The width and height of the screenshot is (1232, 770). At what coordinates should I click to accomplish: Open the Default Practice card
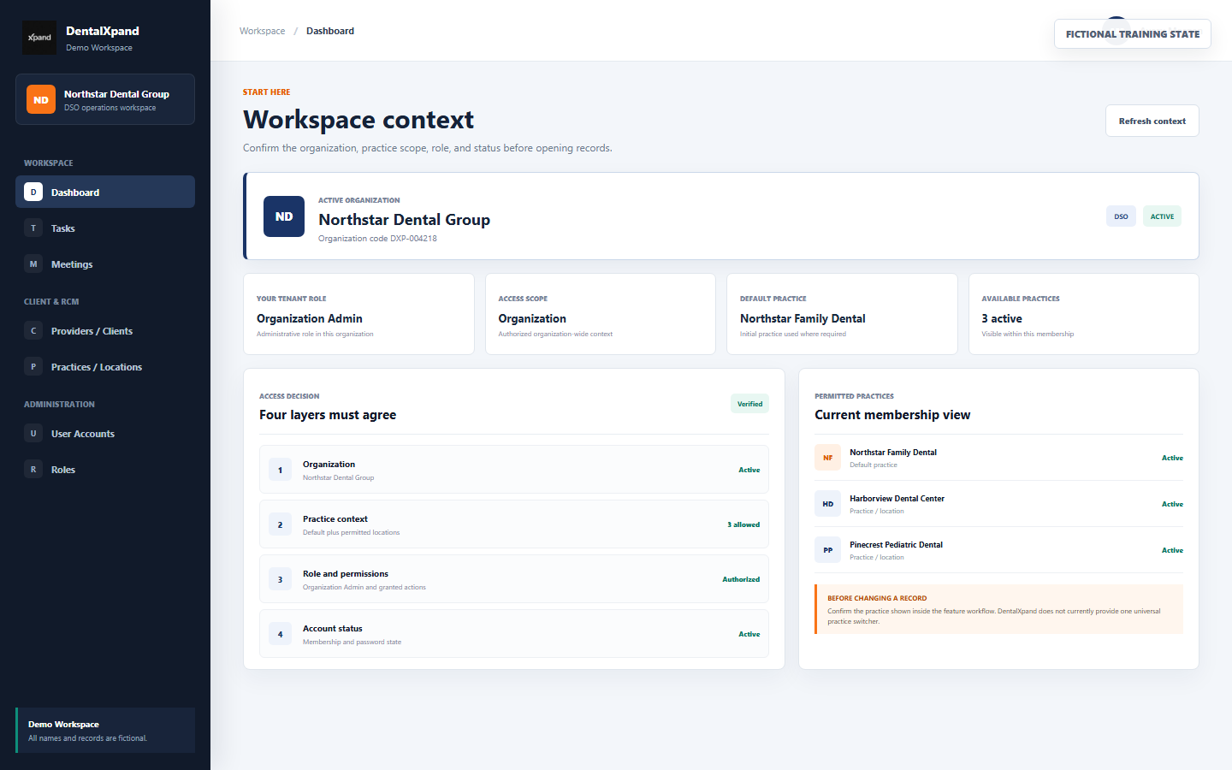[x=842, y=314]
